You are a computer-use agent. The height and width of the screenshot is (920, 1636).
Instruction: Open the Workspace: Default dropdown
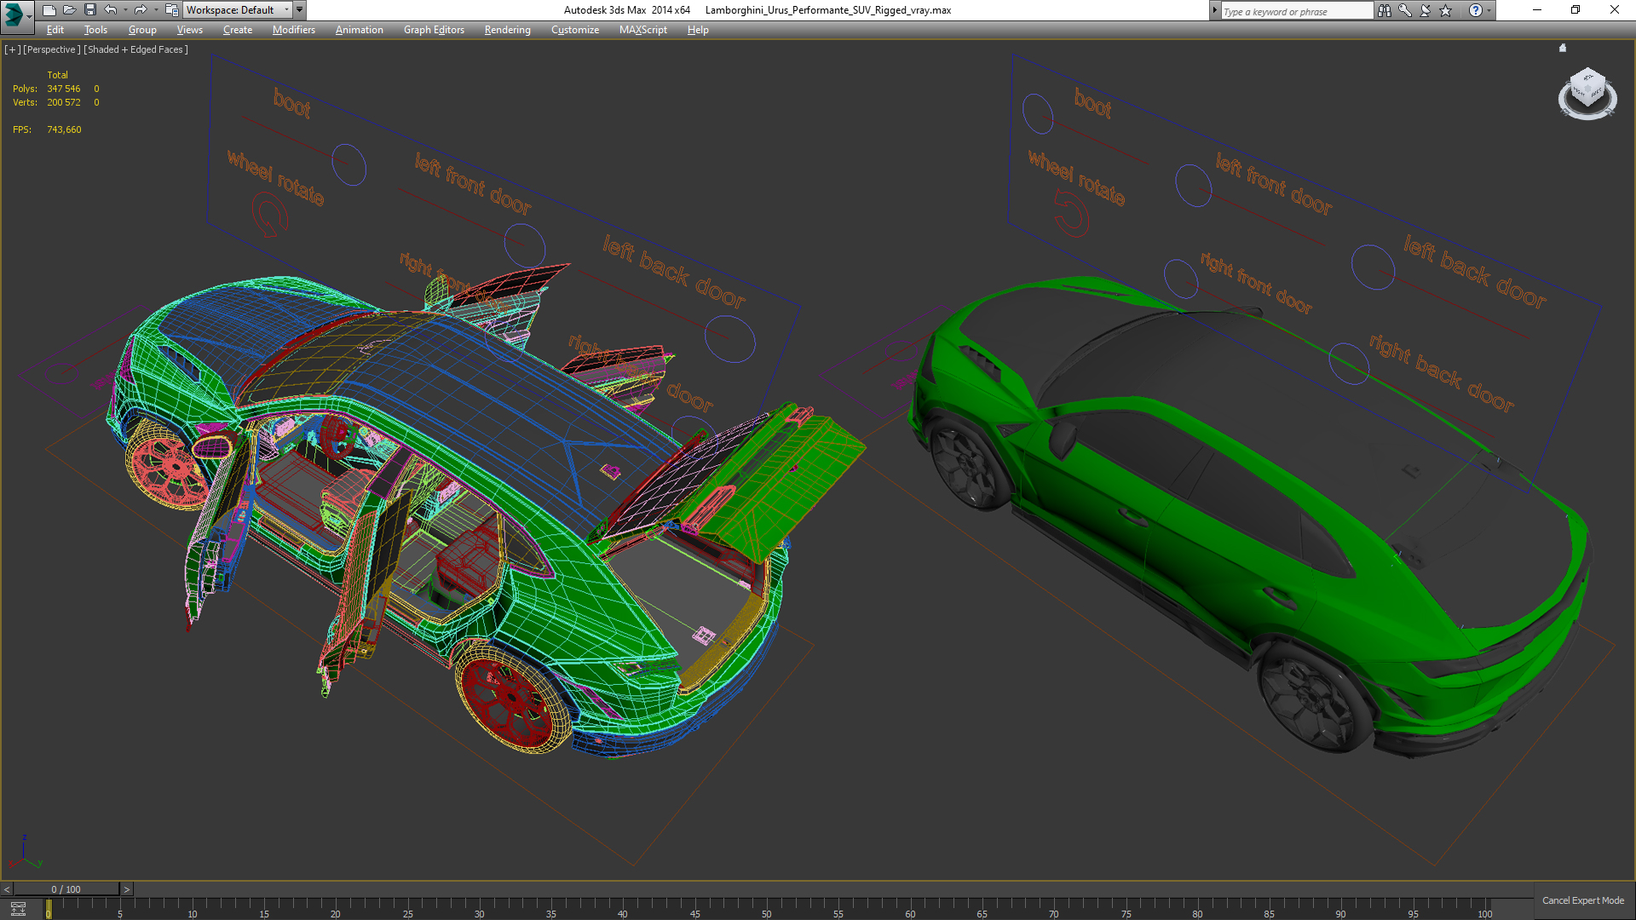click(x=238, y=10)
